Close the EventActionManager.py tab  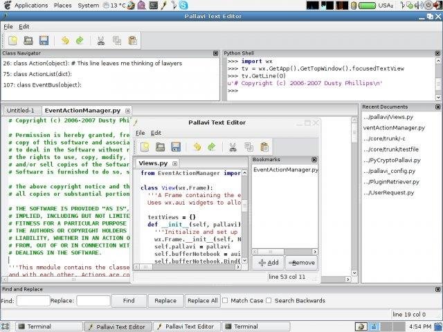point(127,111)
